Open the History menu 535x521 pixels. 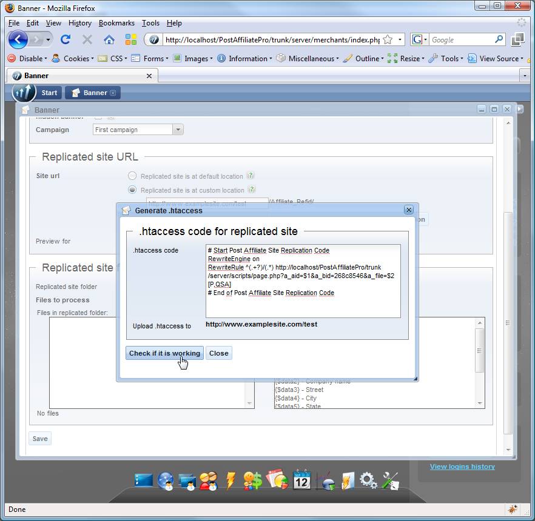click(80, 23)
